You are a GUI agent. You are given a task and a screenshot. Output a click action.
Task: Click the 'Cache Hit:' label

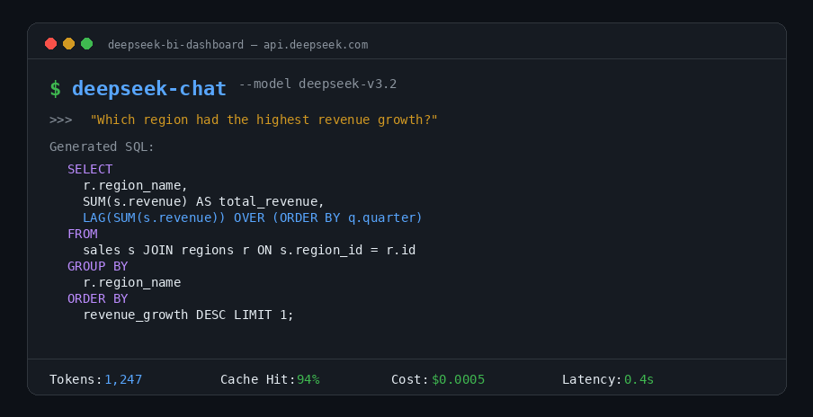pos(258,379)
